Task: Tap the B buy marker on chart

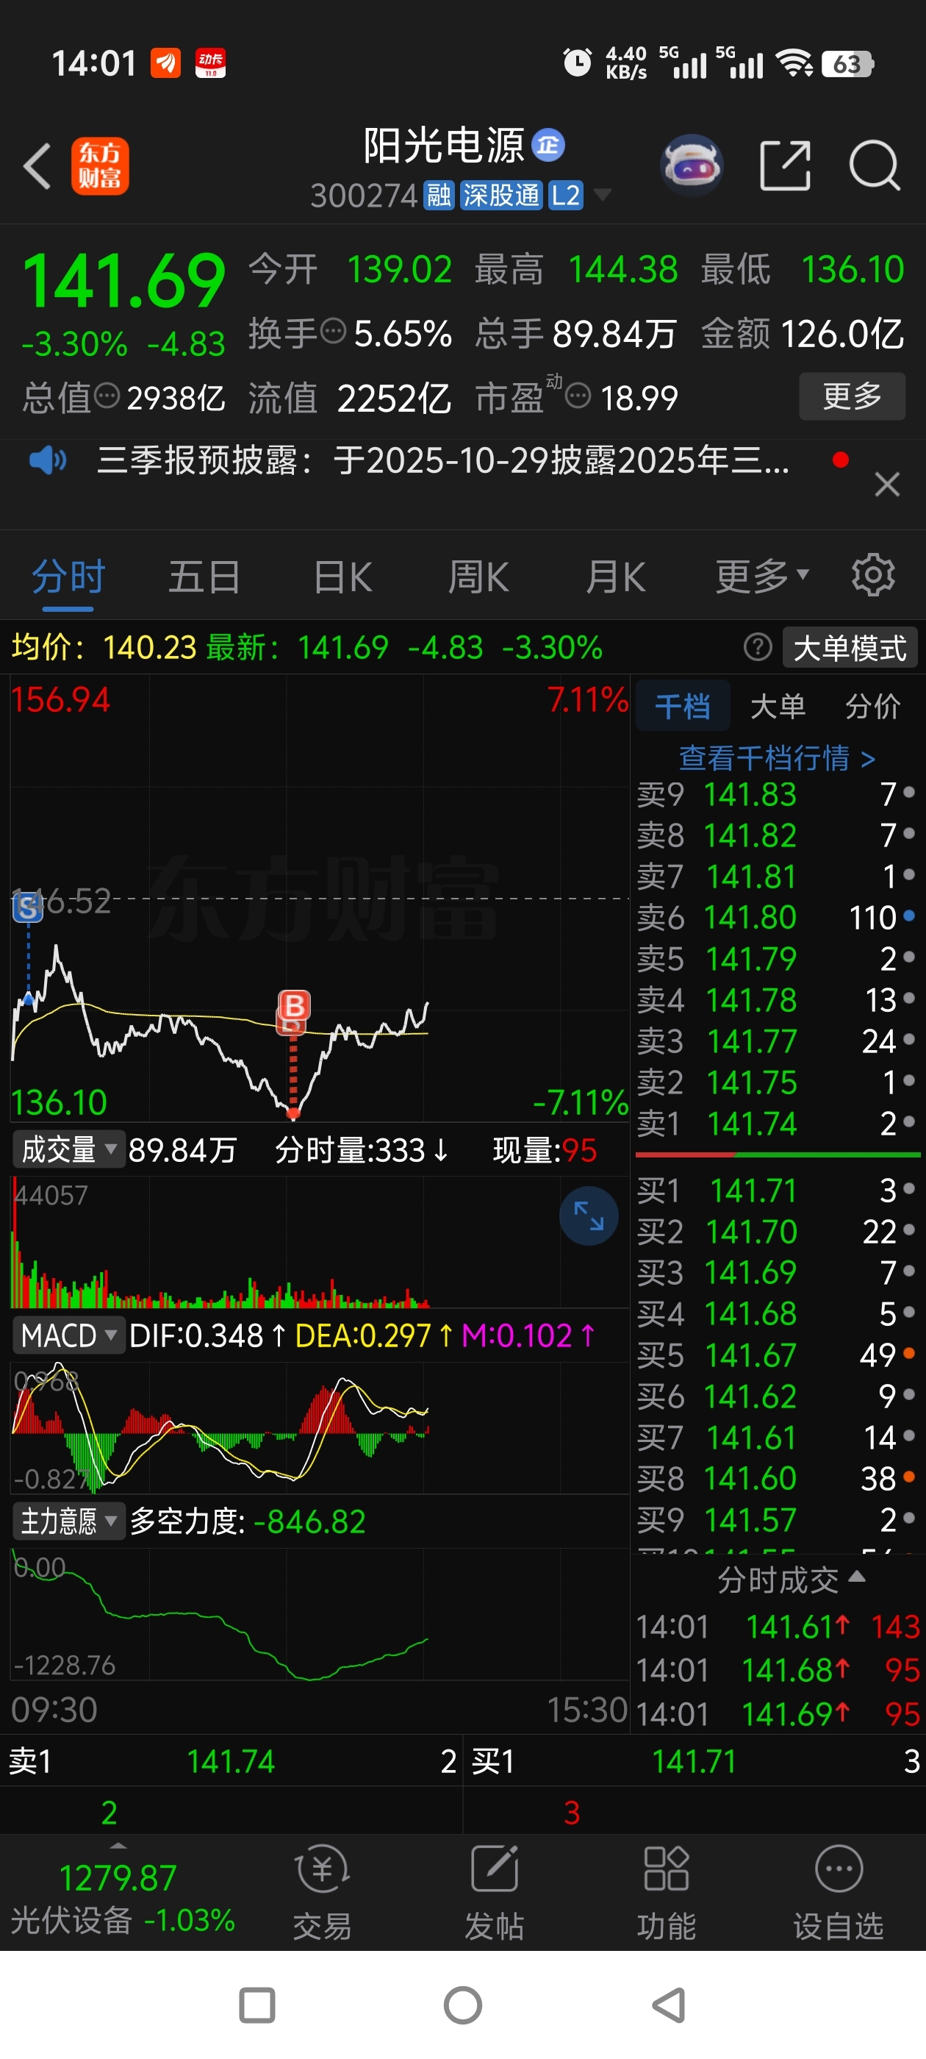Action: coord(294,1005)
